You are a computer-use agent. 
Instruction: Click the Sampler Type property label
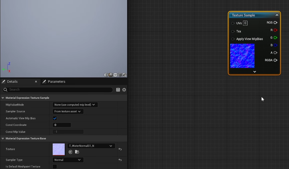tap(14, 160)
